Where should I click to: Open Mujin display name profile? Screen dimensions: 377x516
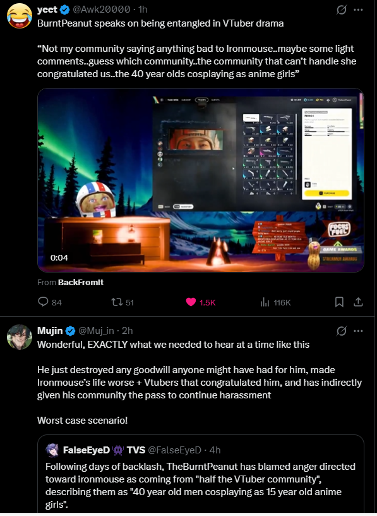click(50, 330)
